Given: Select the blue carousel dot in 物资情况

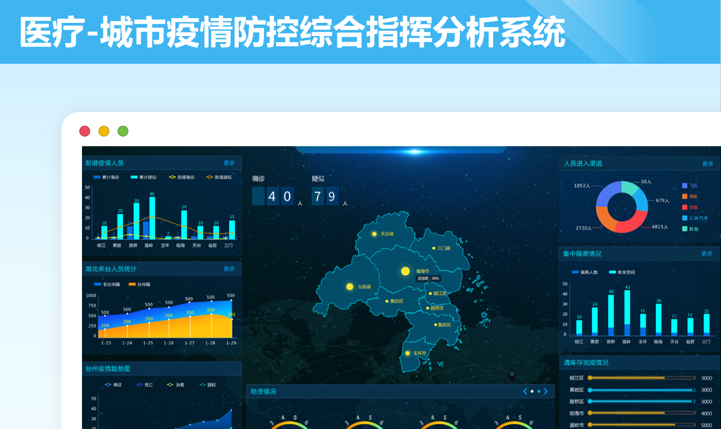Looking at the screenshot, I should pyautogui.click(x=539, y=391).
